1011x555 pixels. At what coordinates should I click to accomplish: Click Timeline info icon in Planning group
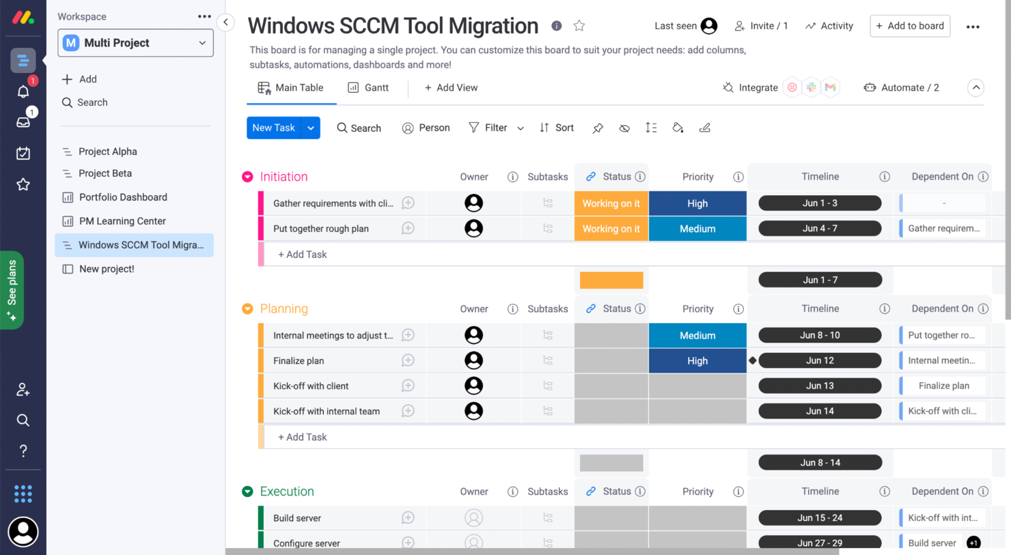click(x=885, y=309)
